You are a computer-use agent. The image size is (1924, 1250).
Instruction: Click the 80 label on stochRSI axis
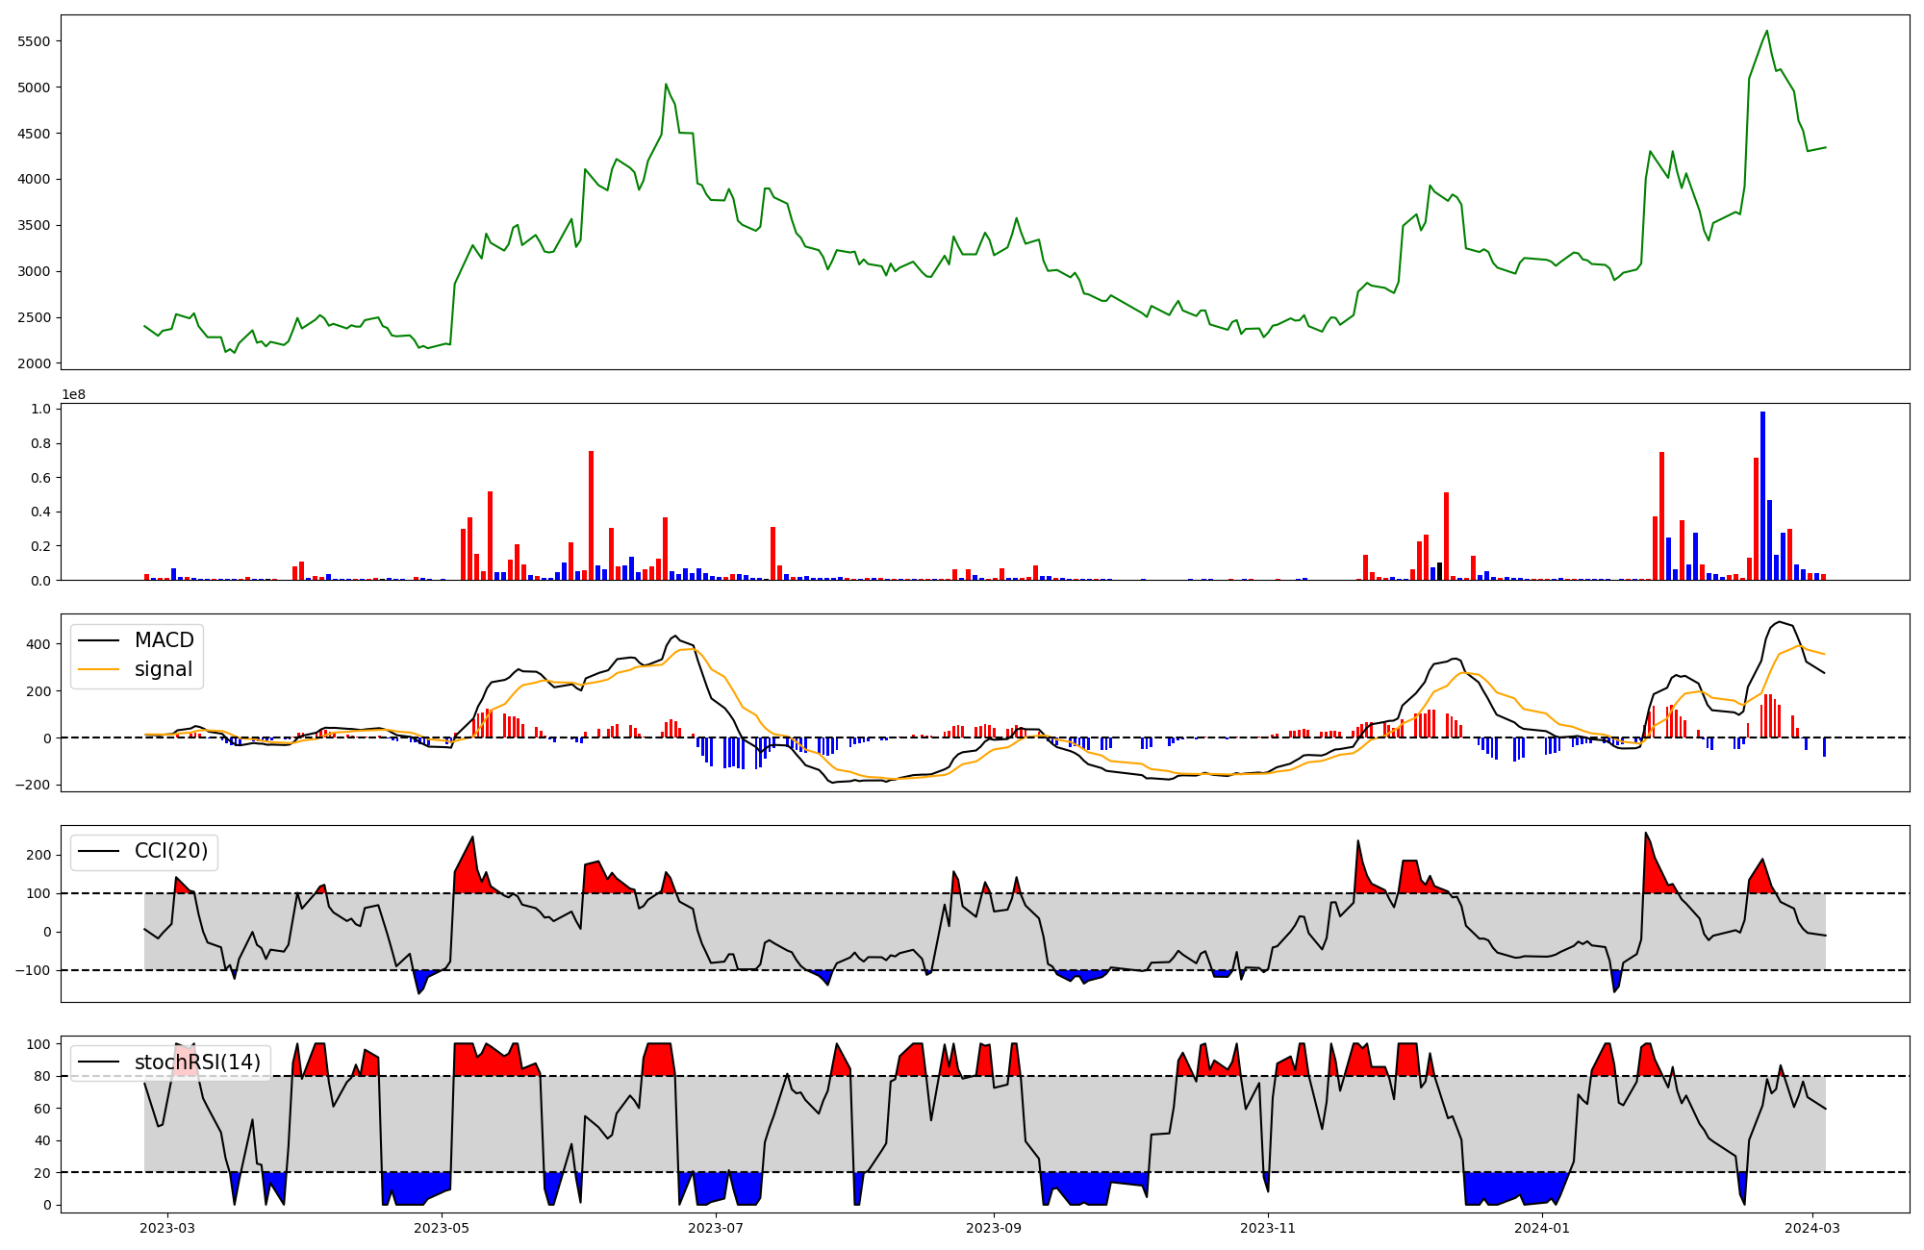tap(41, 1076)
